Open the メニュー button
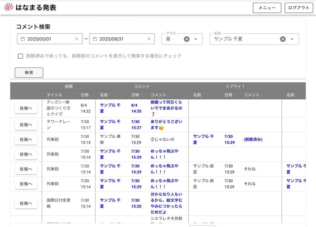Screen dimensions: 316x227 tap(267, 8)
